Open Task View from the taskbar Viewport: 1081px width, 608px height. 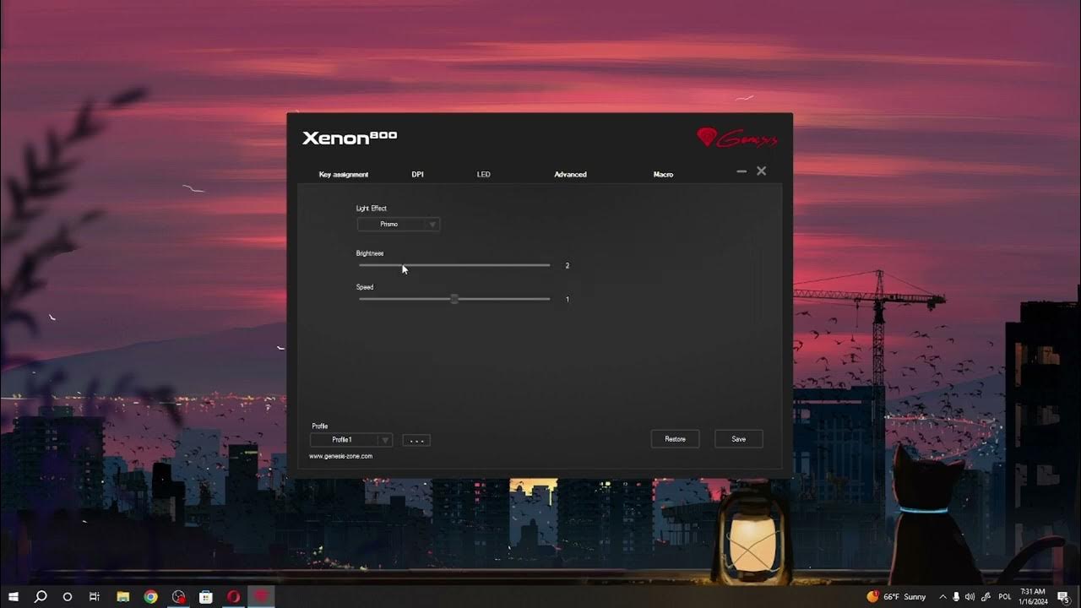point(95,596)
